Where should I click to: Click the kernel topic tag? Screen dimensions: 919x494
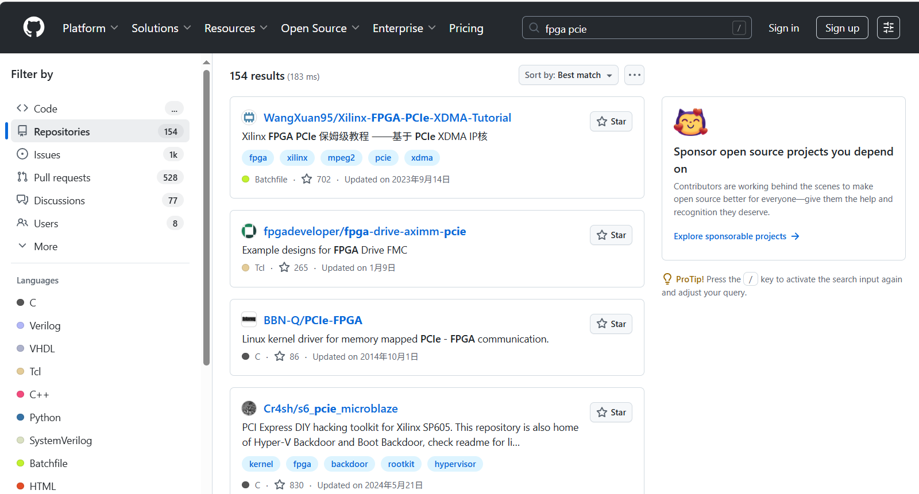[261, 464]
